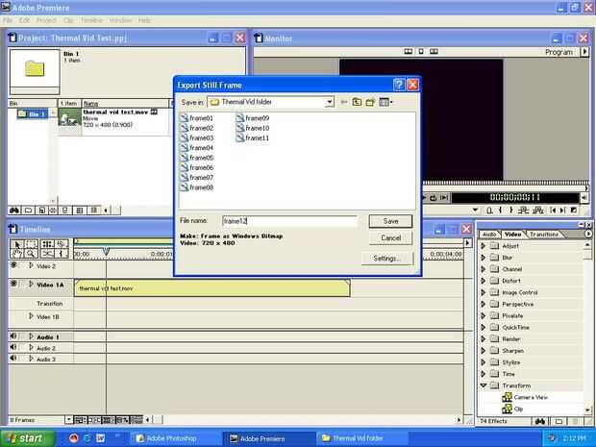Image resolution: width=596 pixels, height=447 pixels.
Task: Click the Help question mark on Export dialog
Action: click(399, 85)
